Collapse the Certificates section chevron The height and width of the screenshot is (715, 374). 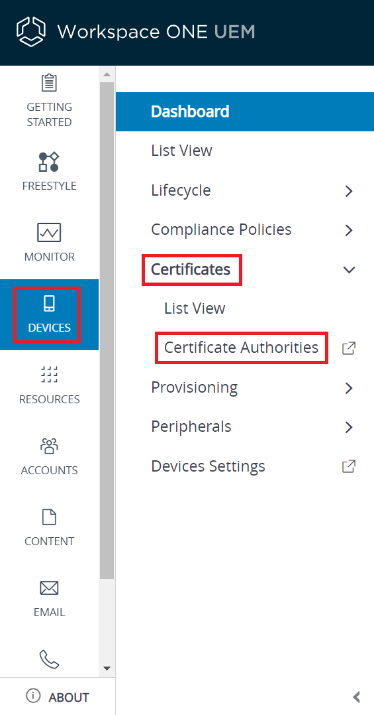(349, 269)
